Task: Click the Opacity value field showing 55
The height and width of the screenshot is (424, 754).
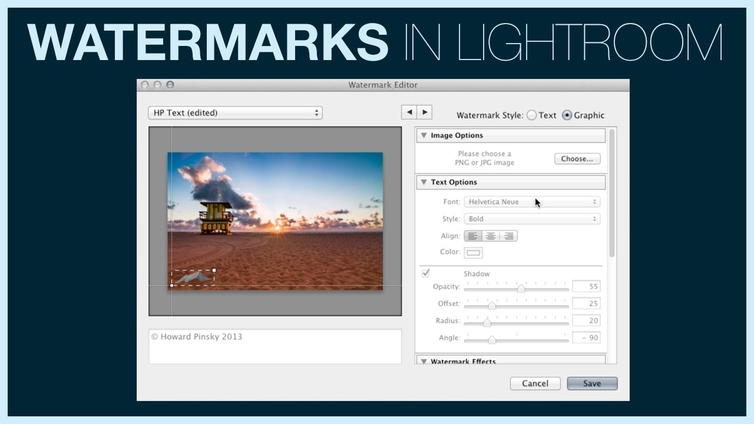Action: click(586, 287)
